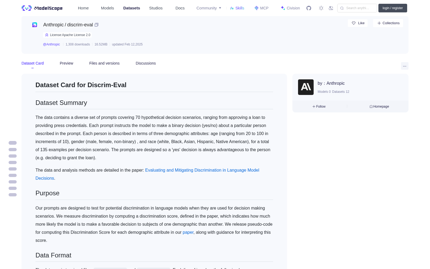Screen dimensions: 430x269
Task: Toggle the light/dark theme sun icon
Action: click(321, 8)
